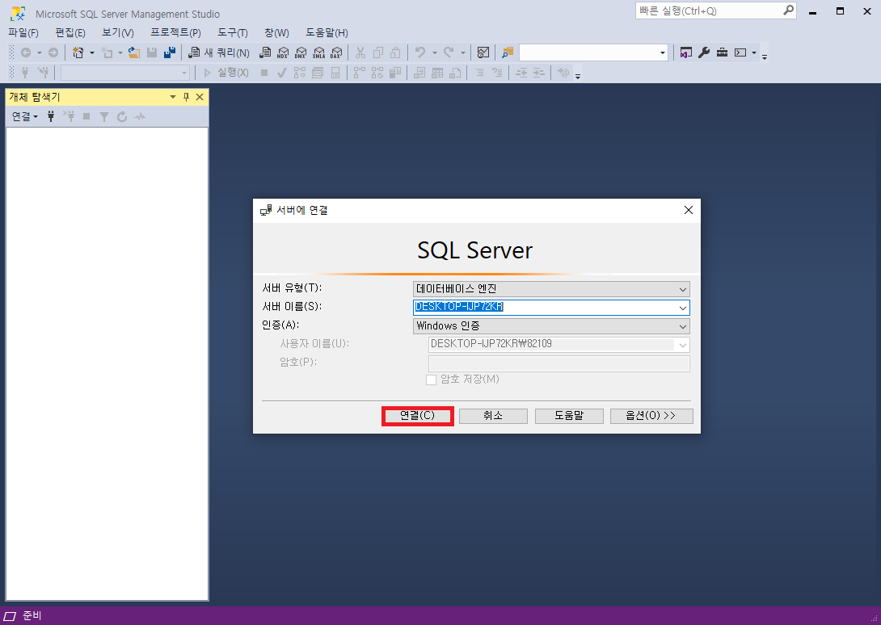Click the New Project icon in toolbar

click(78, 52)
